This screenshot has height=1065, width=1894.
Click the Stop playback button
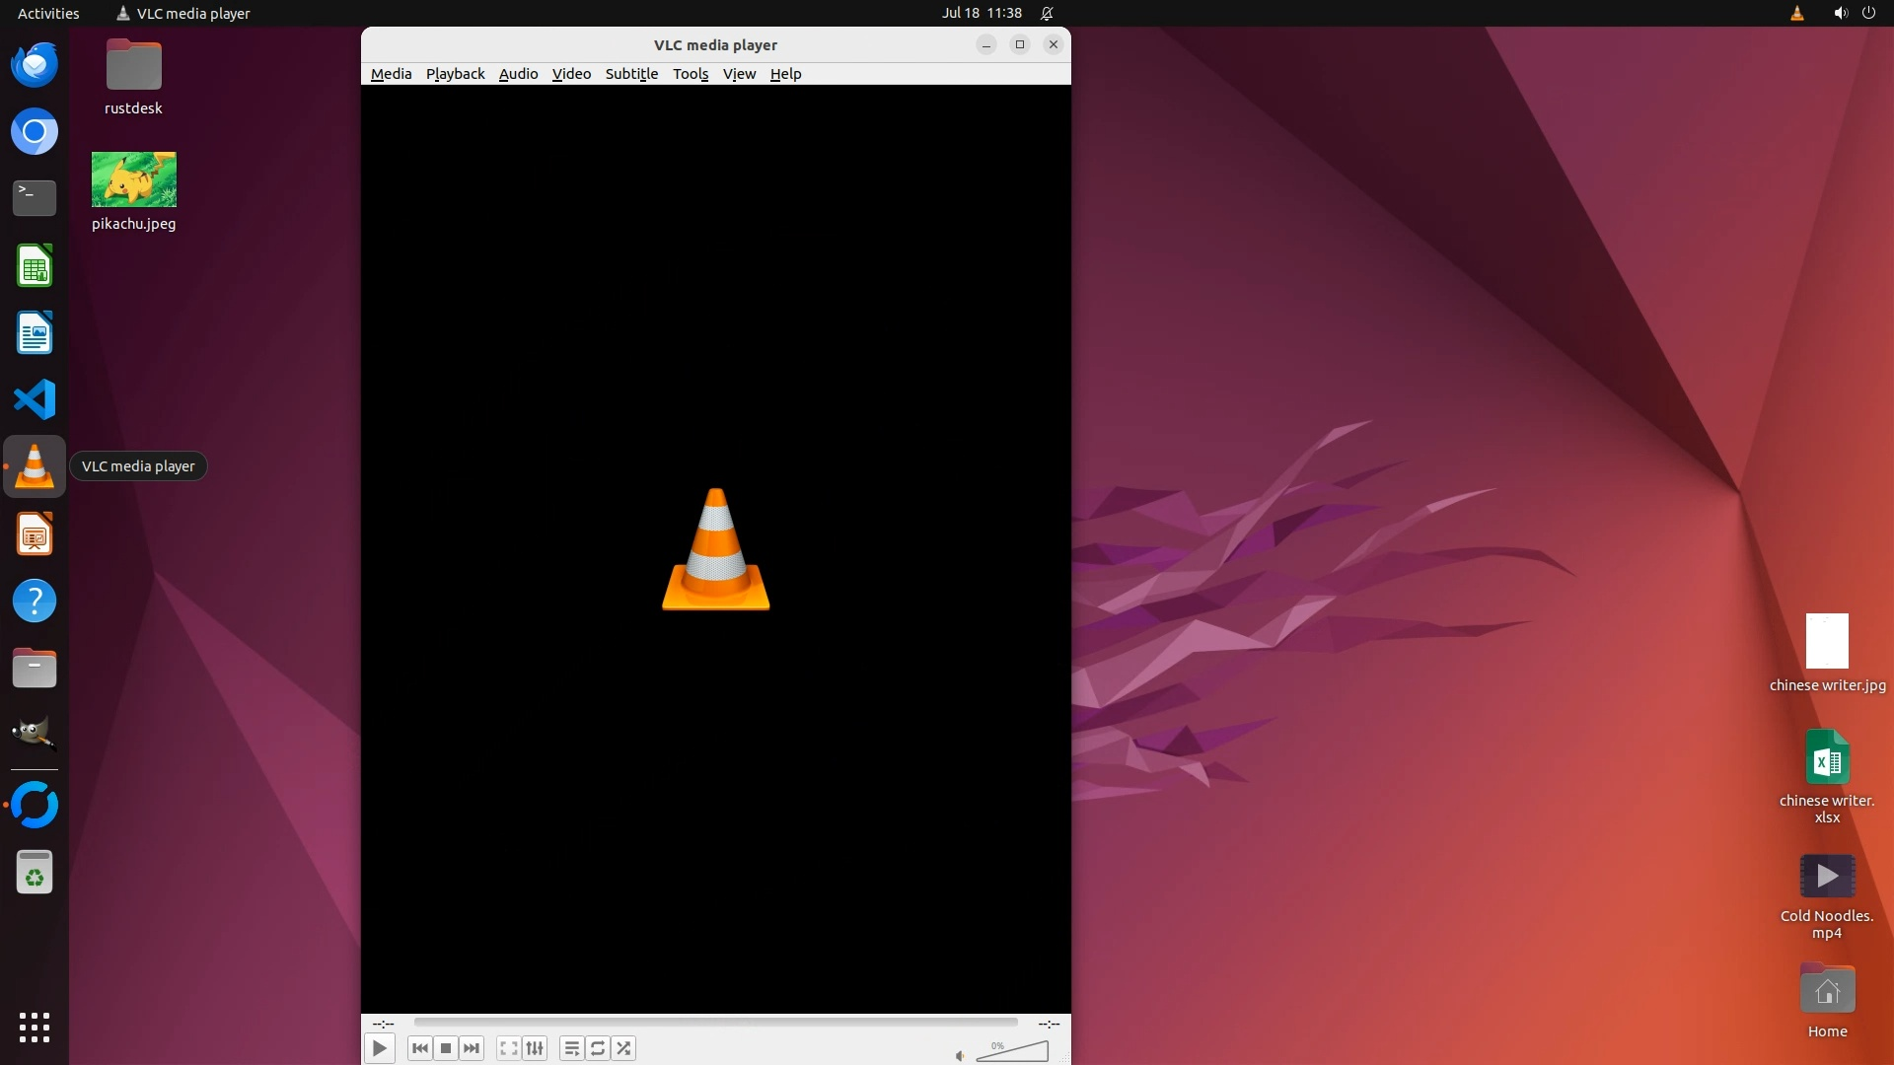pyautogui.click(x=446, y=1048)
